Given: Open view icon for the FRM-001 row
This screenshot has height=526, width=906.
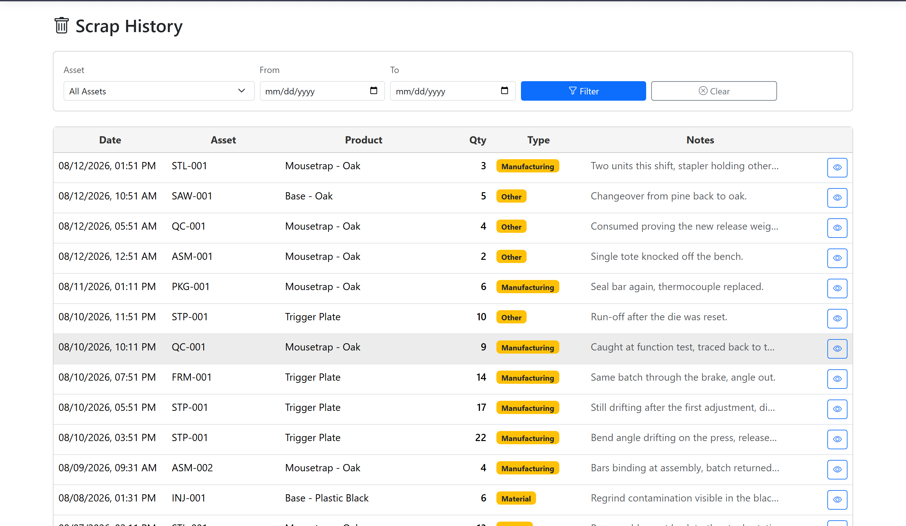Looking at the screenshot, I should pos(837,379).
